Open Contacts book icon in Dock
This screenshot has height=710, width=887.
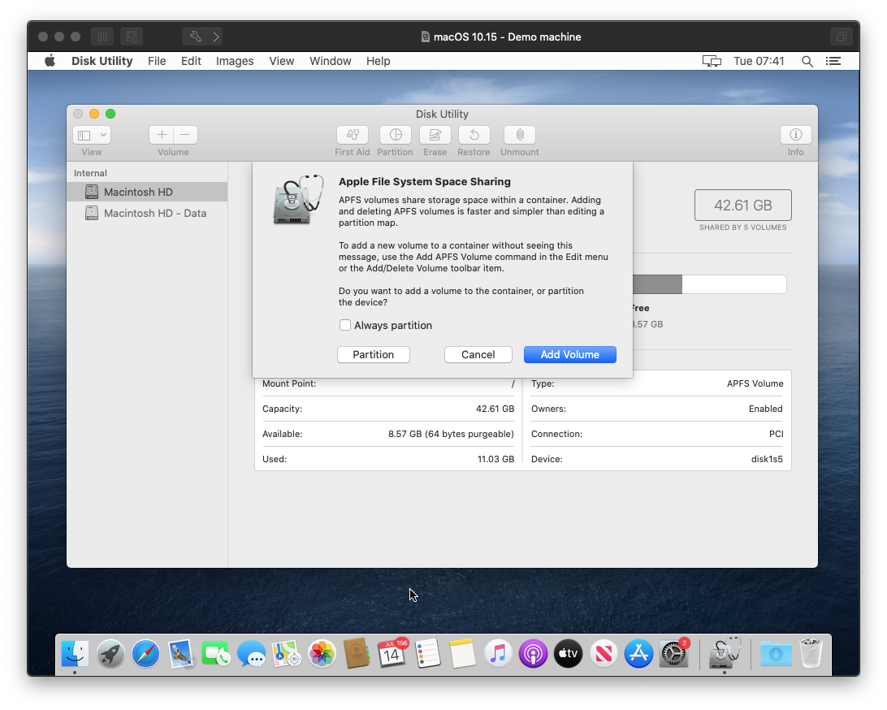pyautogui.click(x=357, y=654)
